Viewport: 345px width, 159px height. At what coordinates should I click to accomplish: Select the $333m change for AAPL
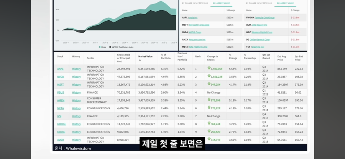(229, 18)
